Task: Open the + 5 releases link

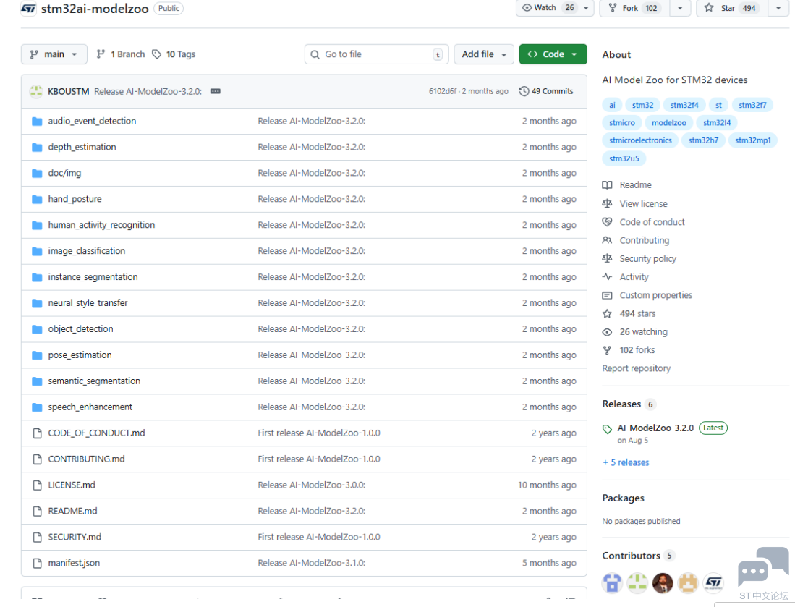Action: point(626,462)
